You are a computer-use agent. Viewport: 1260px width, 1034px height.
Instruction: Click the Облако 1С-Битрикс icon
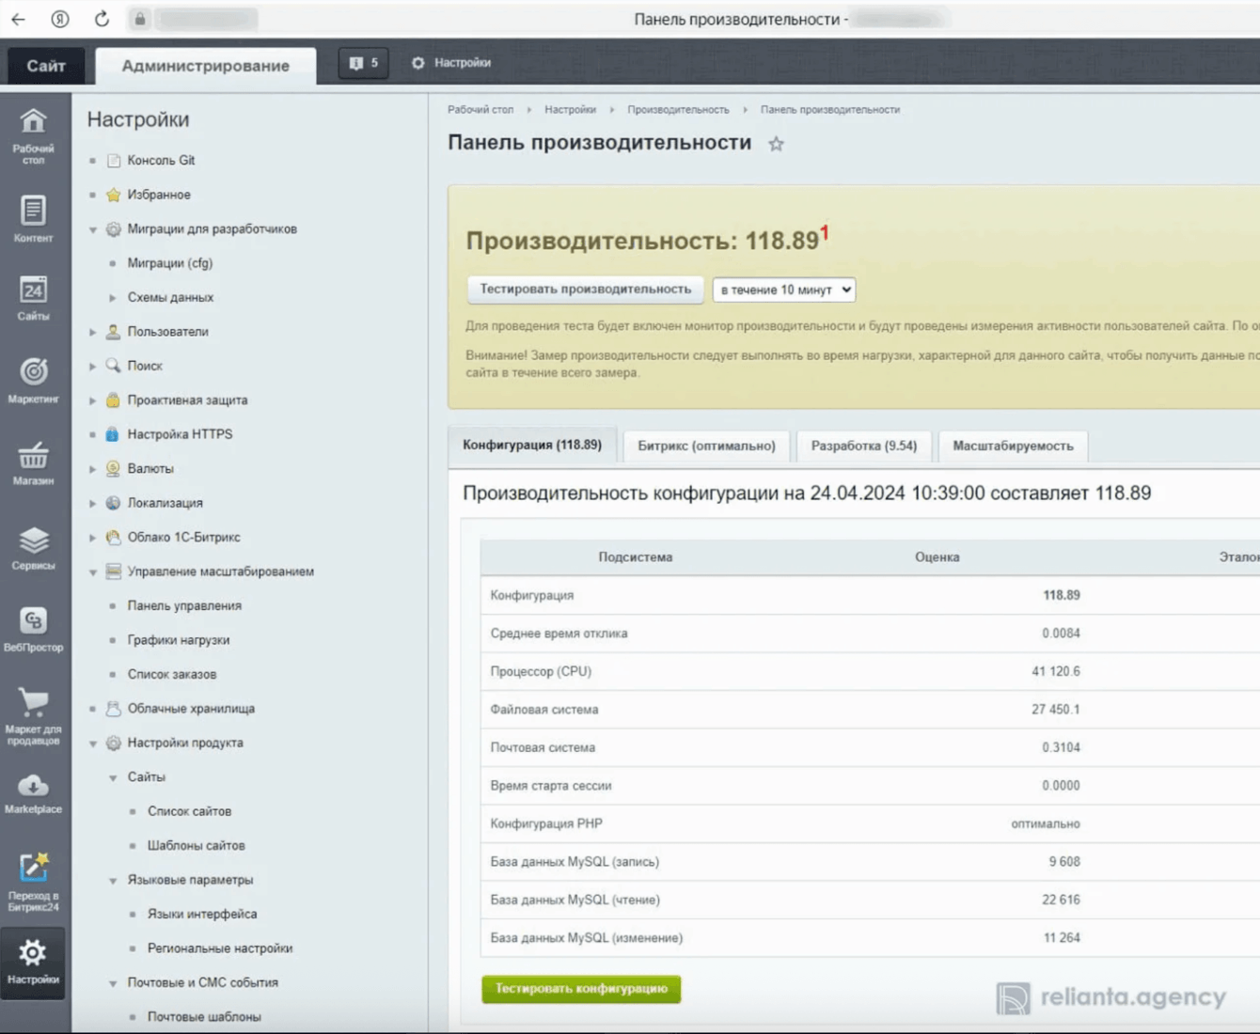coord(113,538)
